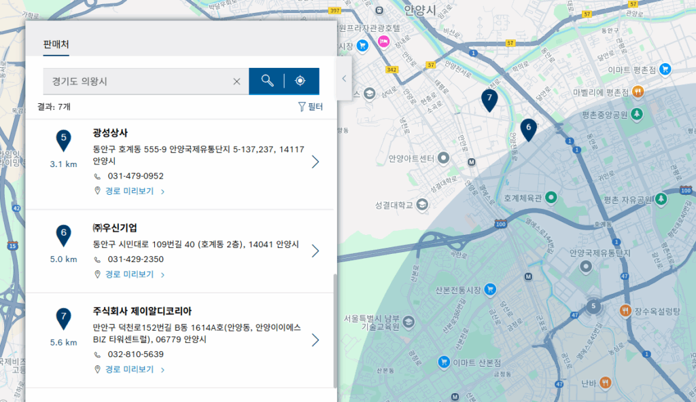Image resolution: width=696 pixels, height=402 pixels.
Task: Click list pin number 7
Action: click(x=63, y=319)
